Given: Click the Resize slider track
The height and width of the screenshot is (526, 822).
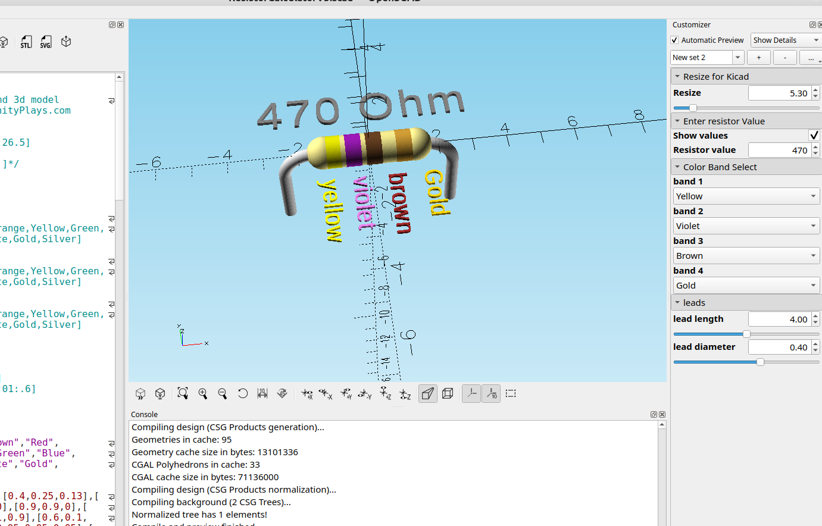Looking at the screenshot, I should pyautogui.click(x=746, y=108).
